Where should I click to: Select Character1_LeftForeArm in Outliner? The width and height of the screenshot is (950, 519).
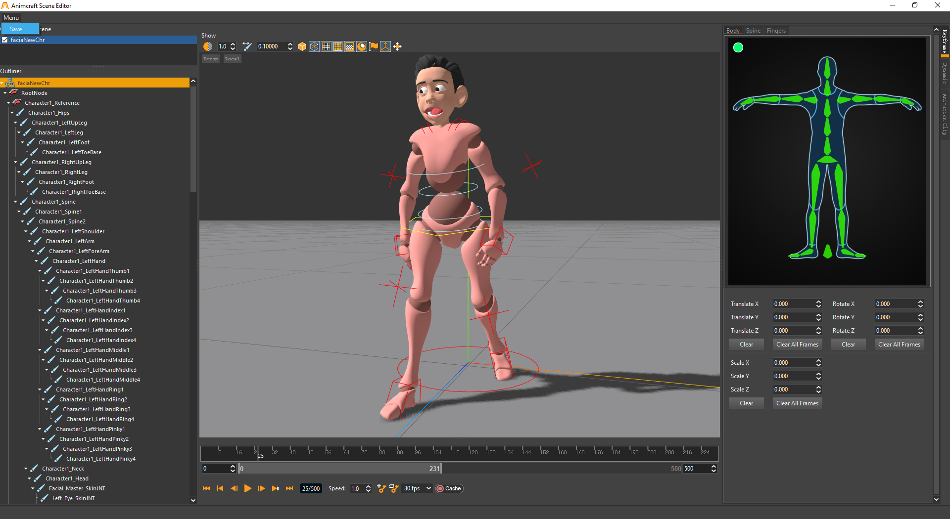(79, 251)
